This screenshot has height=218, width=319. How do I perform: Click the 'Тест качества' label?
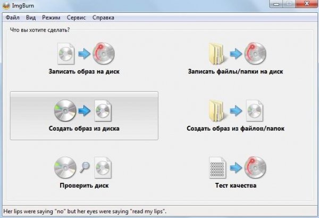(236, 185)
